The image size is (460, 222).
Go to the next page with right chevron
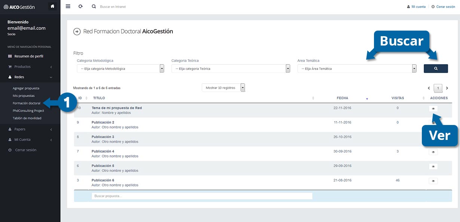447,88
